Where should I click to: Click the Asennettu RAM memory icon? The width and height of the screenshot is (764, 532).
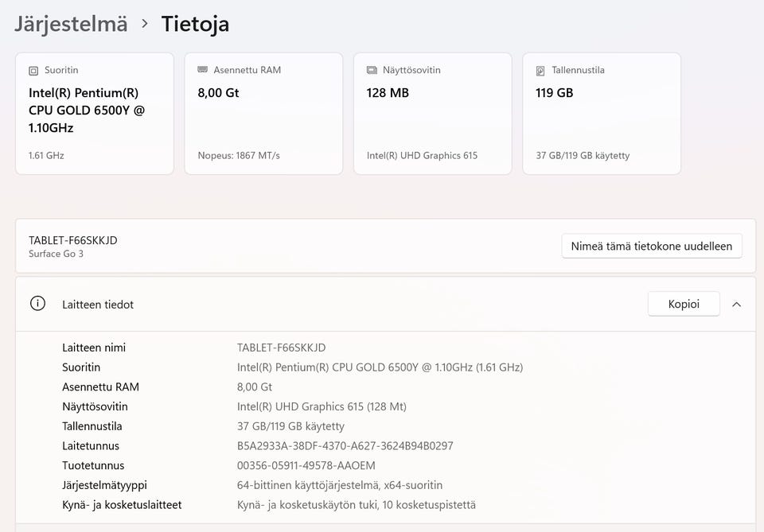[x=202, y=70]
